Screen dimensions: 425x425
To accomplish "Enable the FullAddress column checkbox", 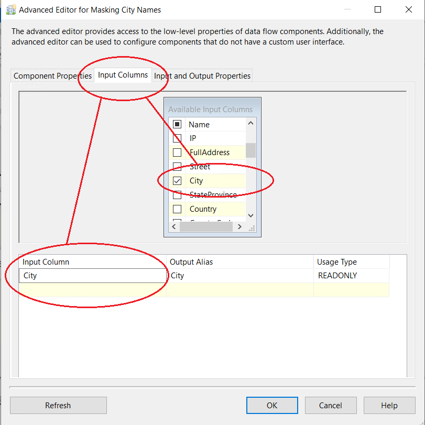I will click(x=177, y=152).
